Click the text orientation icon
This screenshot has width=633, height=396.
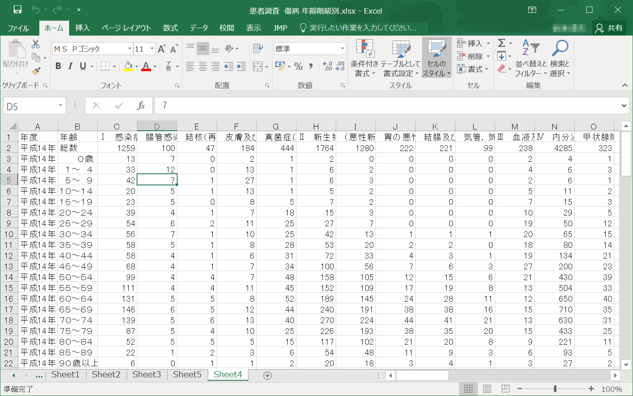[x=229, y=48]
